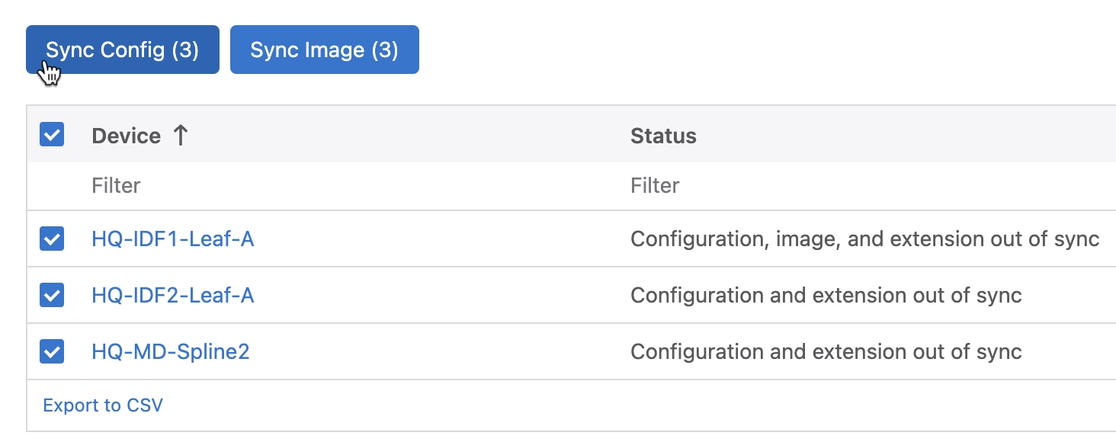The height and width of the screenshot is (442, 1116).
Task: Click the Status column header
Action: pos(663,136)
